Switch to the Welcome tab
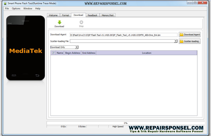Screen dimensions: 211x136 pos(53,15)
